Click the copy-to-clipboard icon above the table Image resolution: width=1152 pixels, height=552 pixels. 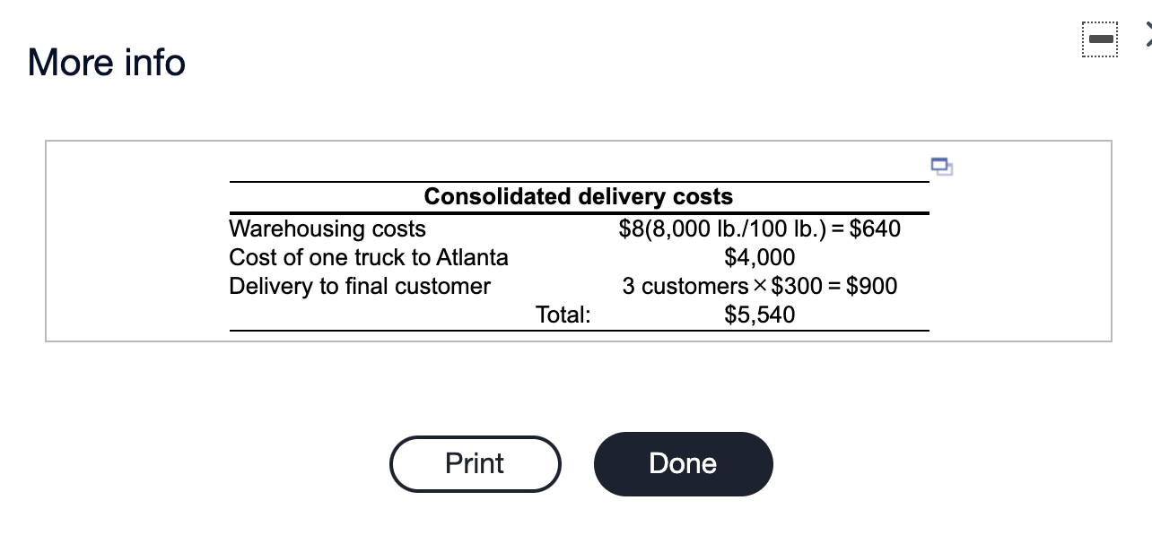click(941, 167)
